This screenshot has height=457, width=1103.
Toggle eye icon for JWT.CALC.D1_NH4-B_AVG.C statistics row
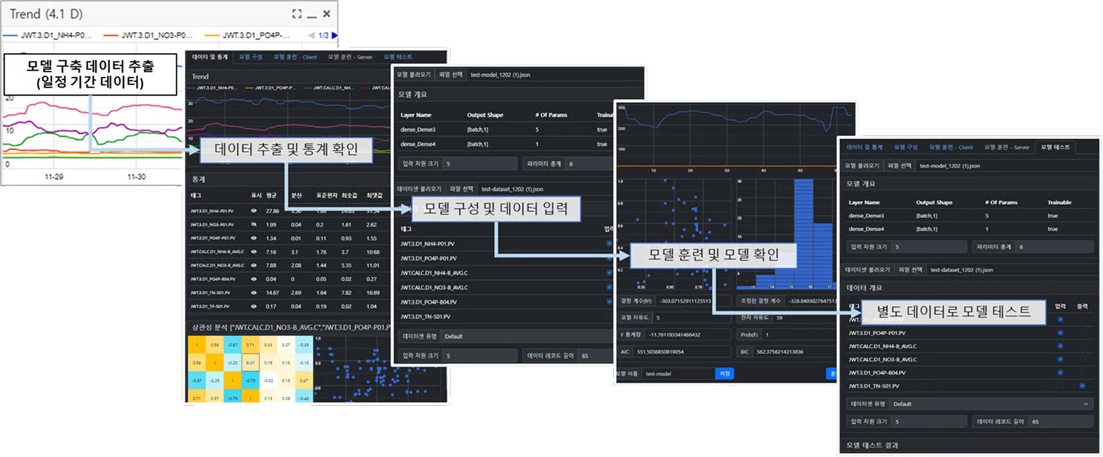click(254, 252)
